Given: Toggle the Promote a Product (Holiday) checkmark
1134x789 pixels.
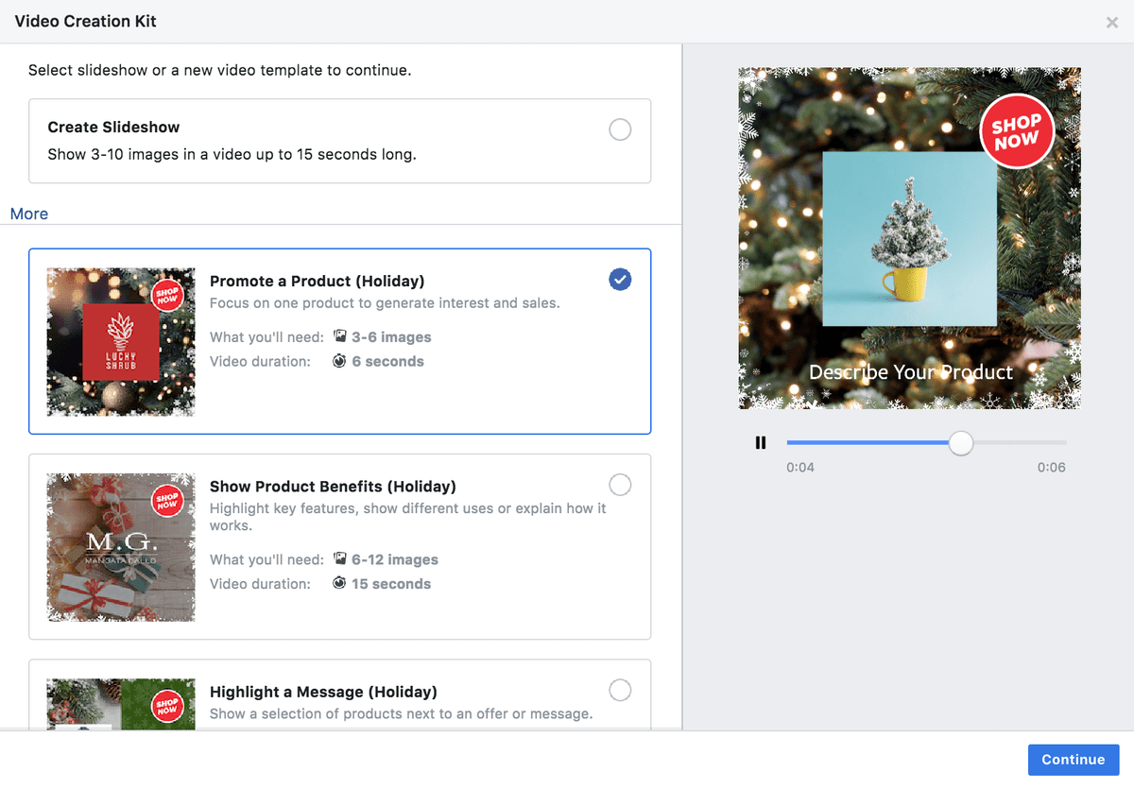Looking at the screenshot, I should click(x=620, y=279).
